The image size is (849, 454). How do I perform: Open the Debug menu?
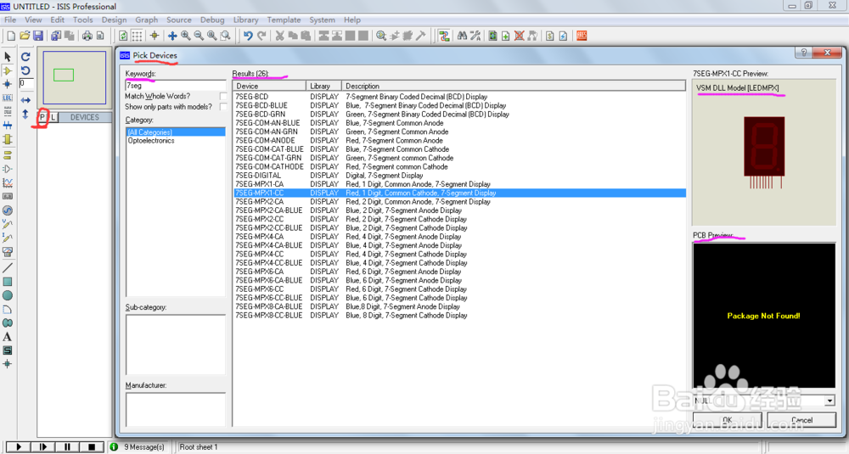(211, 20)
